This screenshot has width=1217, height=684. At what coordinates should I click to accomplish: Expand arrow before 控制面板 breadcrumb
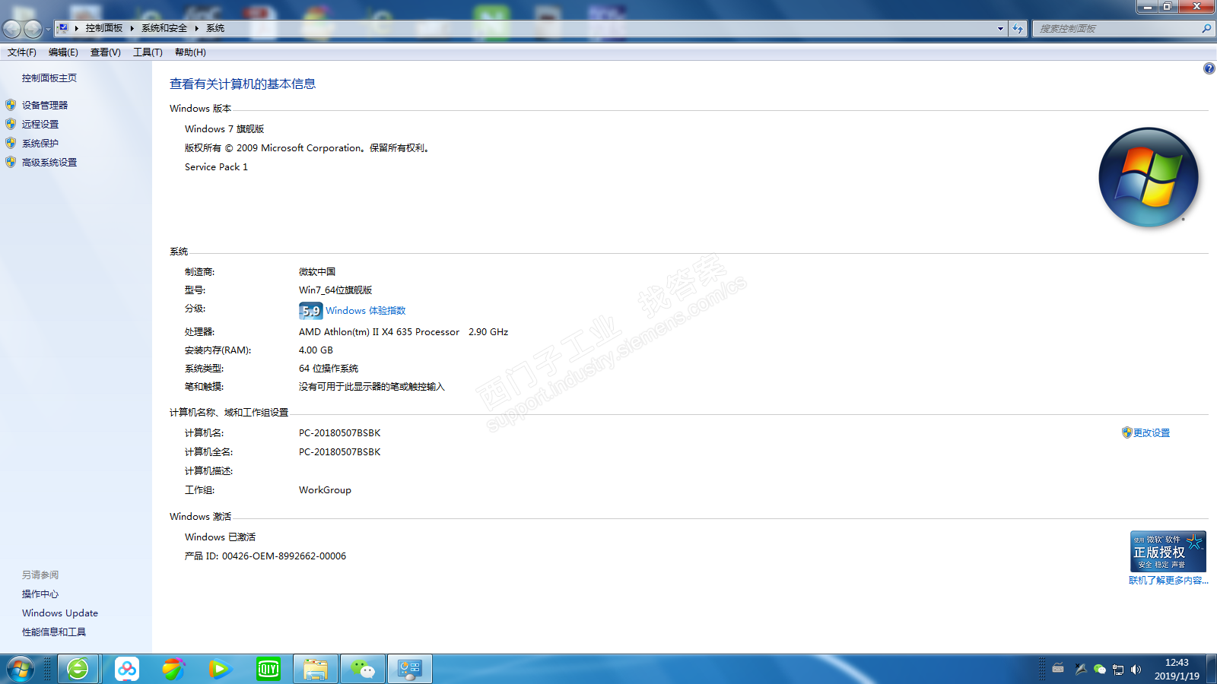pyautogui.click(x=77, y=28)
